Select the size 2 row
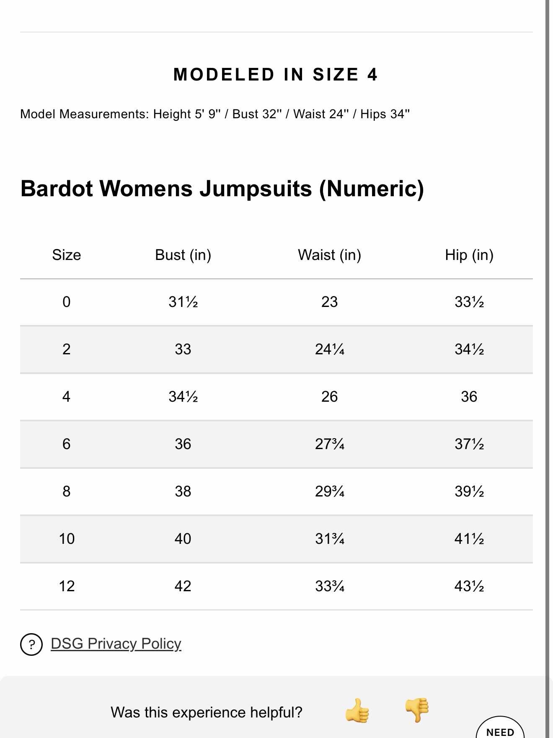The width and height of the screenshot is (553, 738). tap(276, 349)
